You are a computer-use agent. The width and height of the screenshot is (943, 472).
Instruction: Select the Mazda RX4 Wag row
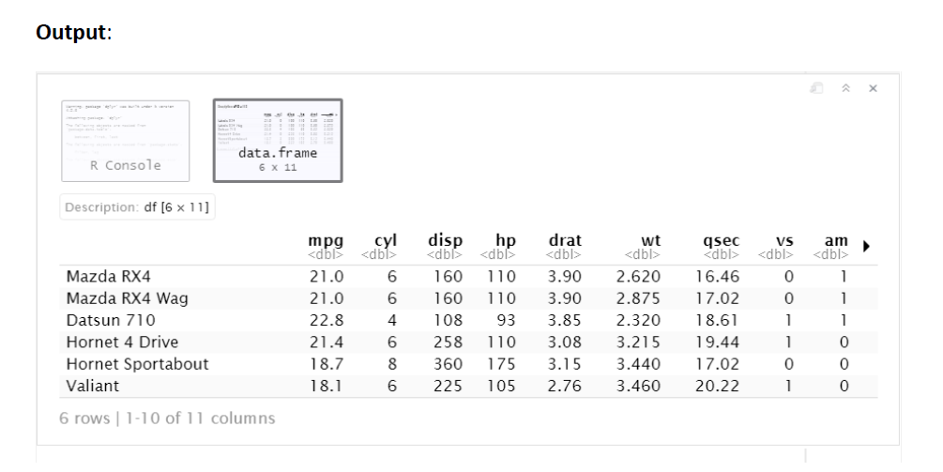point(468,298)
